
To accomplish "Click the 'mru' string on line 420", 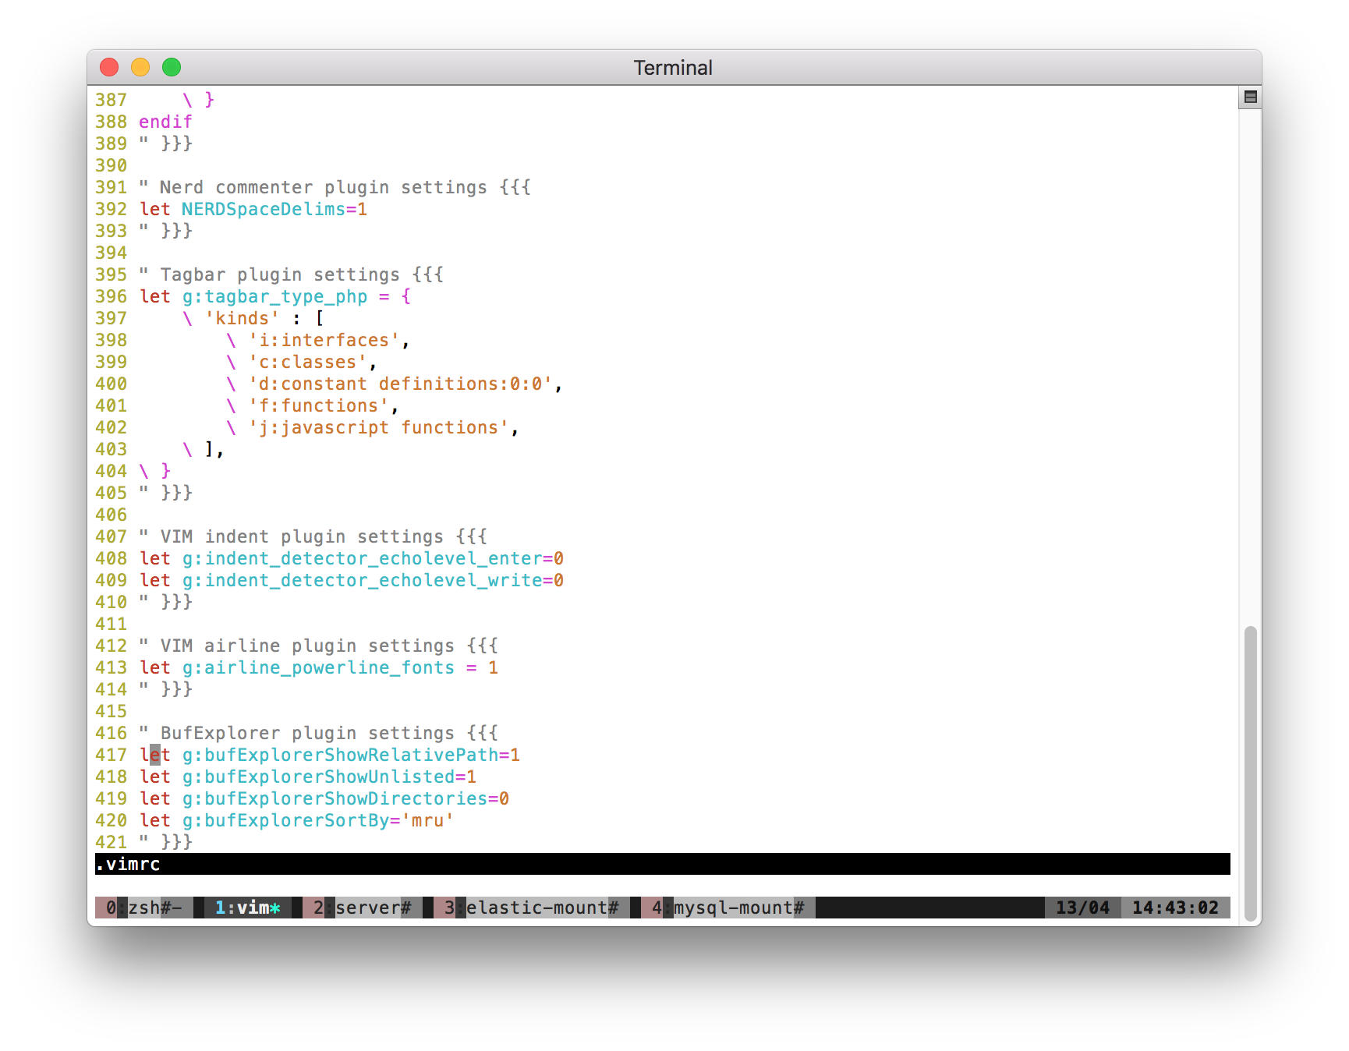I will (x=427, y=820).
